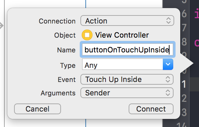The width and height of the screenshot is (199, 127).
Task: Click the Connect button
Action: coord(151,109)
